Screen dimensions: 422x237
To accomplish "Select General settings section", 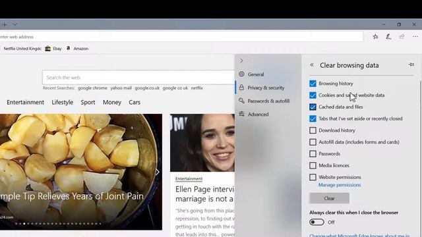I will click(268, 74).
